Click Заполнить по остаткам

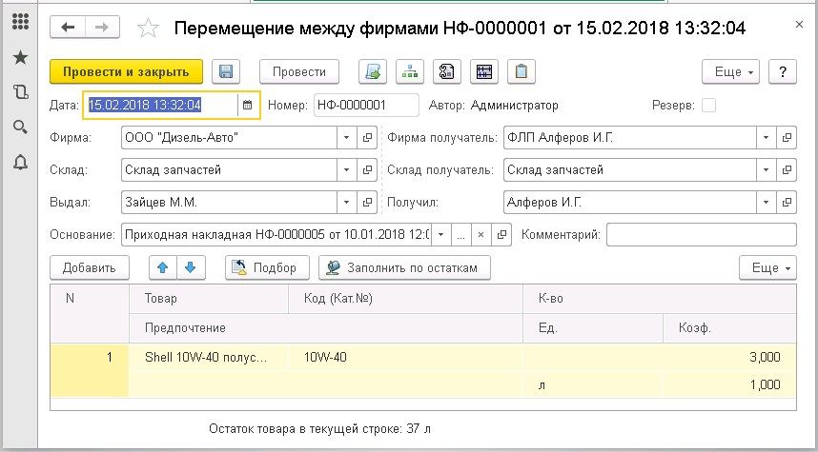(x=405, y=267)
